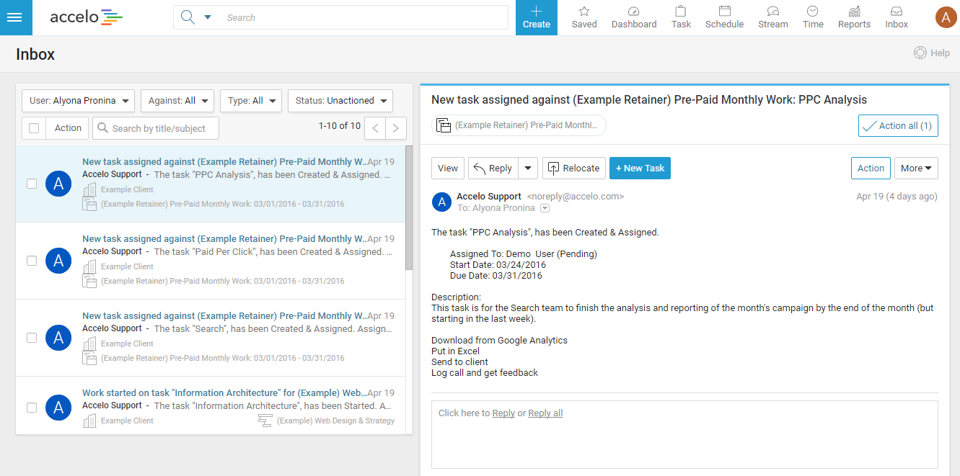Click the Search by title/subject field

(x=159, y=128)
